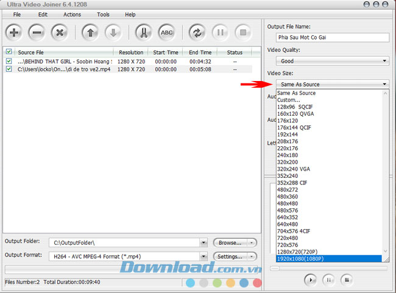This screenshot has width=396, height=293.
Task: Click the Convert refresh arrows icon
Action: point(197,32)
